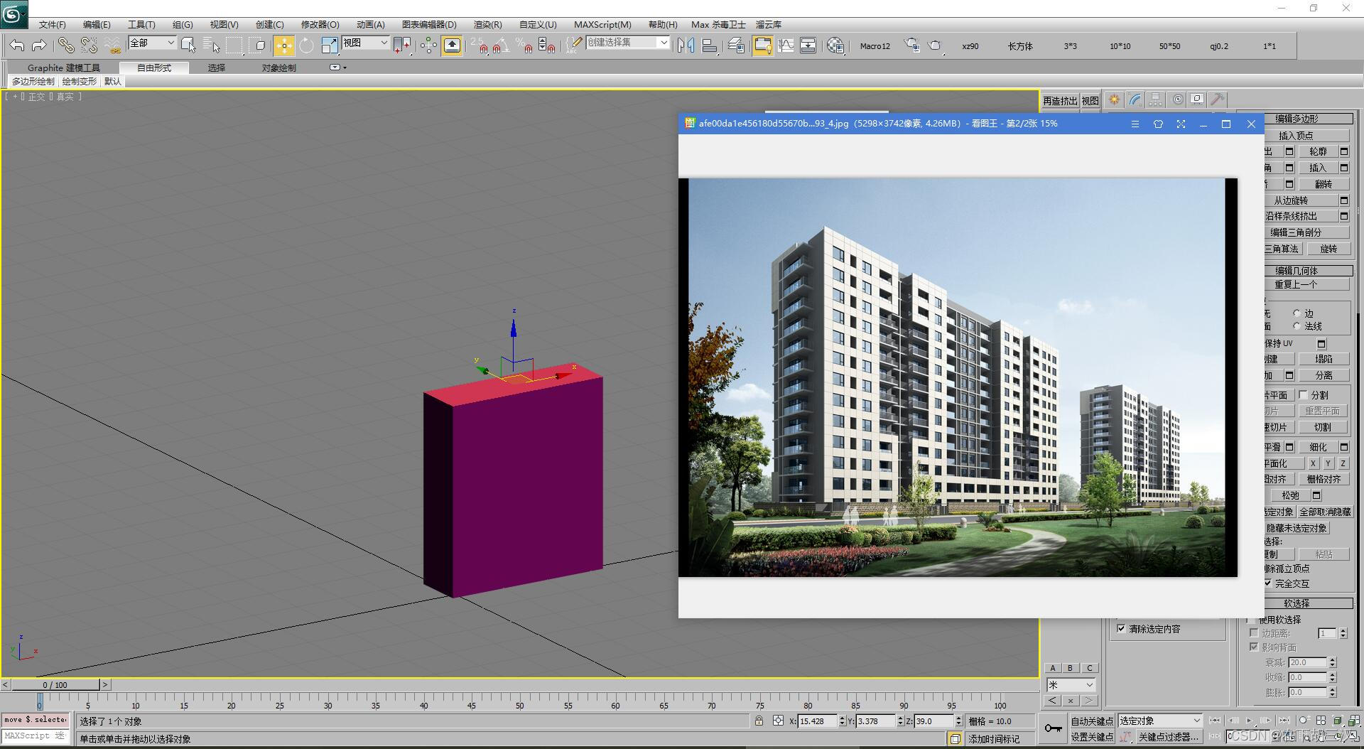Open the 修改器(O) menu

(320, 24)
